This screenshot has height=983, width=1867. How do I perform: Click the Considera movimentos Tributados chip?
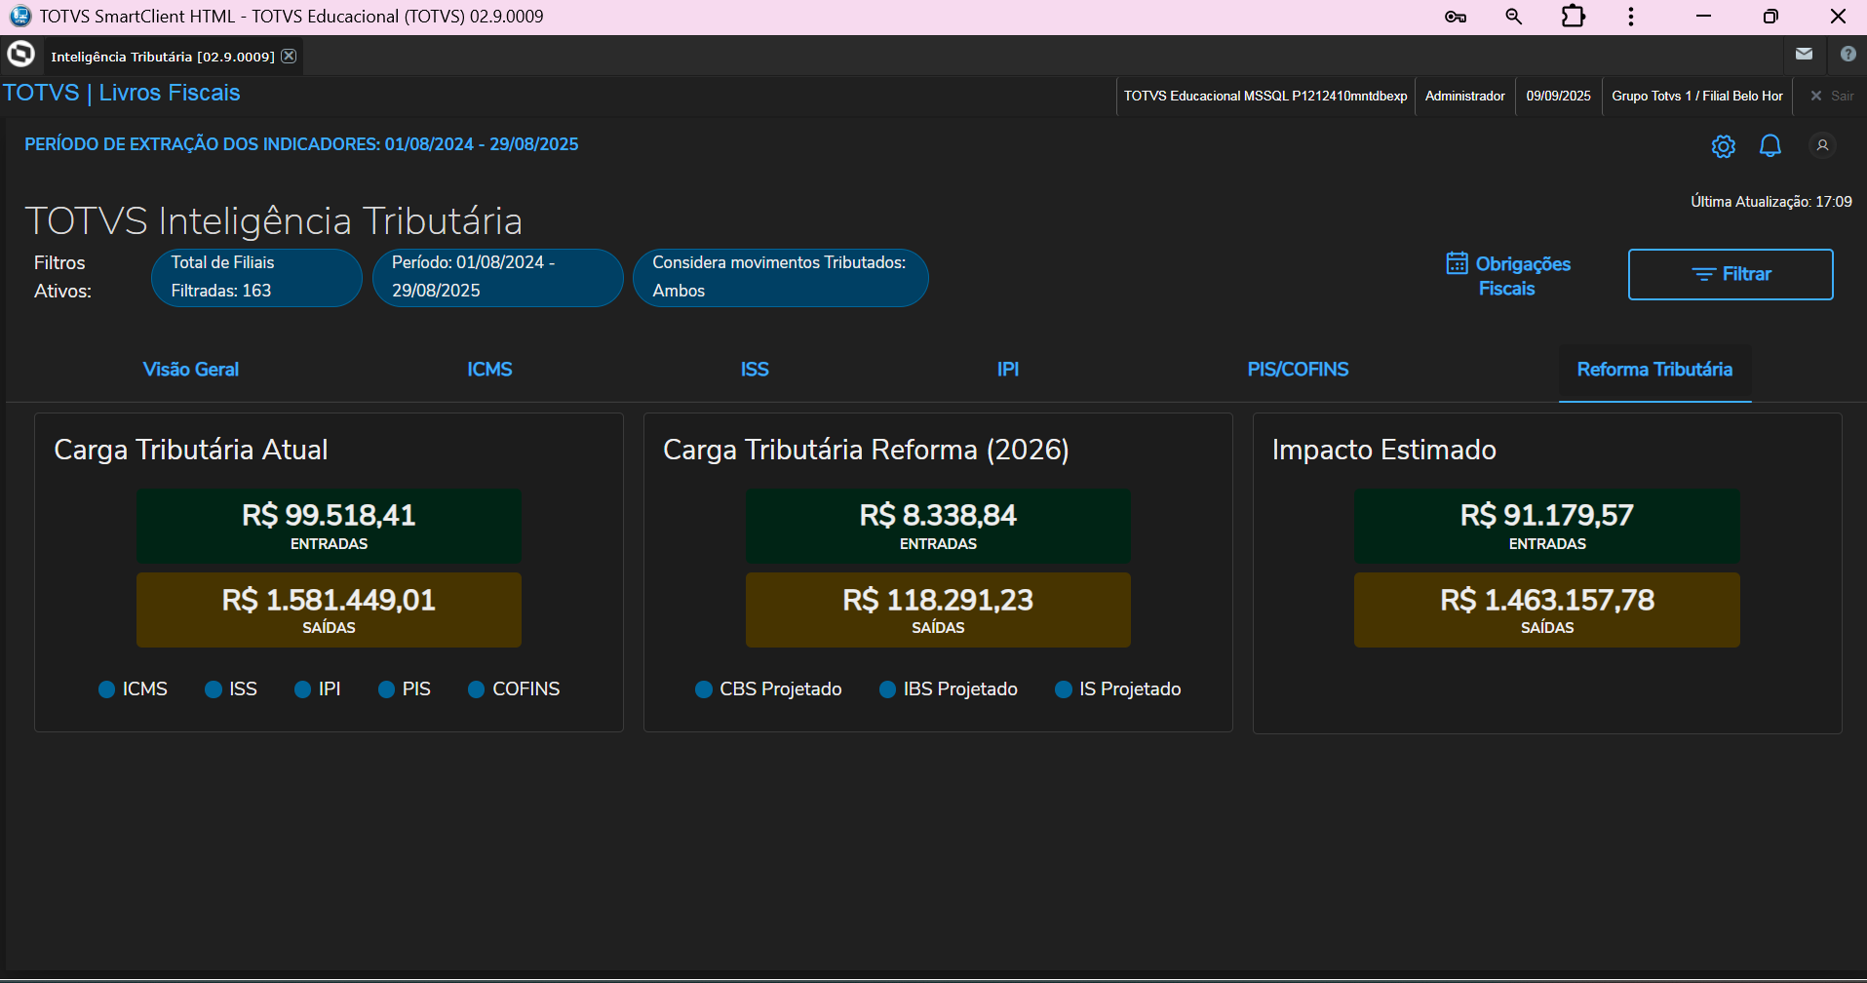781,277
